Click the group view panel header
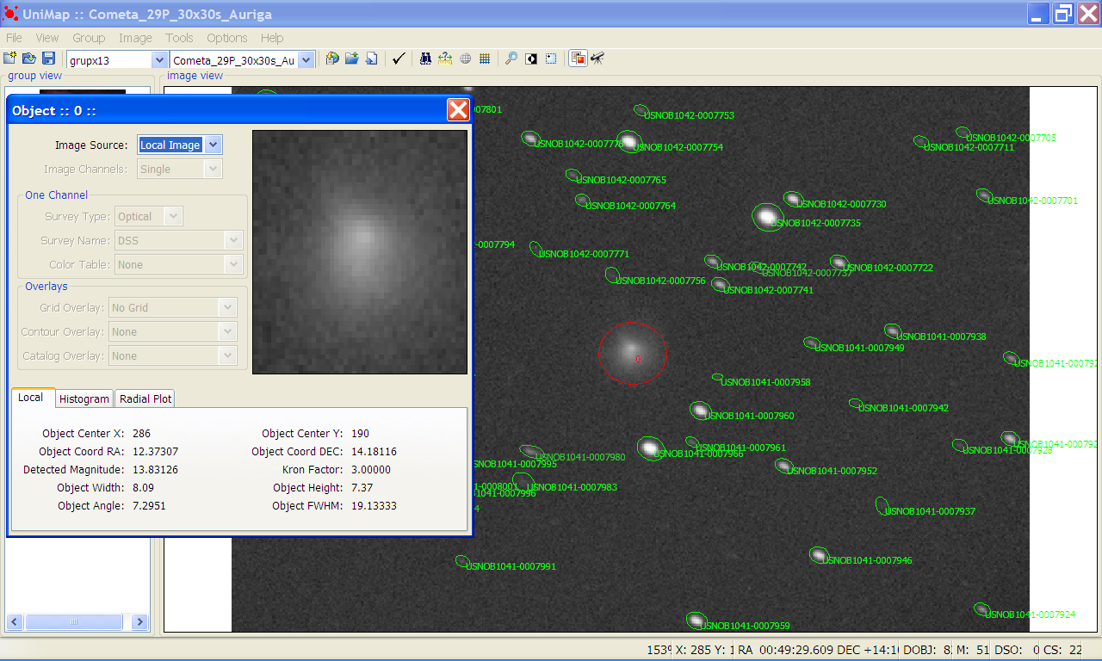The width and height of the screenshot is (1102, 661). click(34, 76)
